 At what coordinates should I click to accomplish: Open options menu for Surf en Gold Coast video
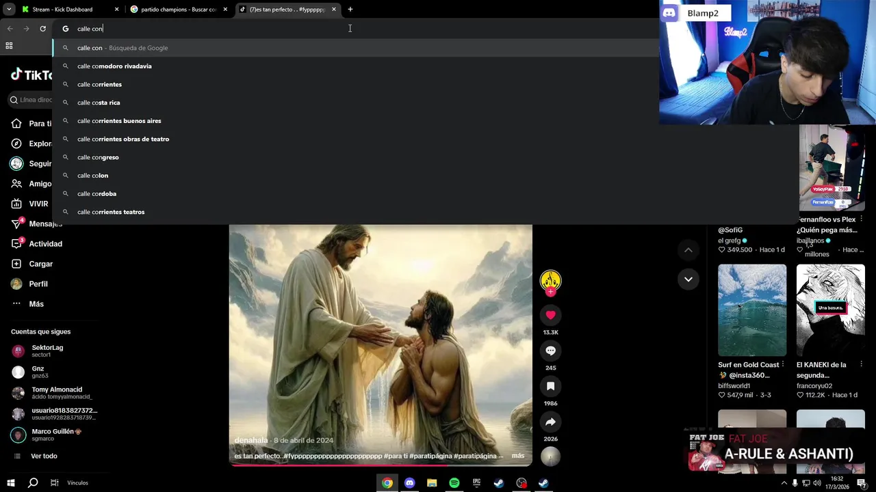coord(783,365)
